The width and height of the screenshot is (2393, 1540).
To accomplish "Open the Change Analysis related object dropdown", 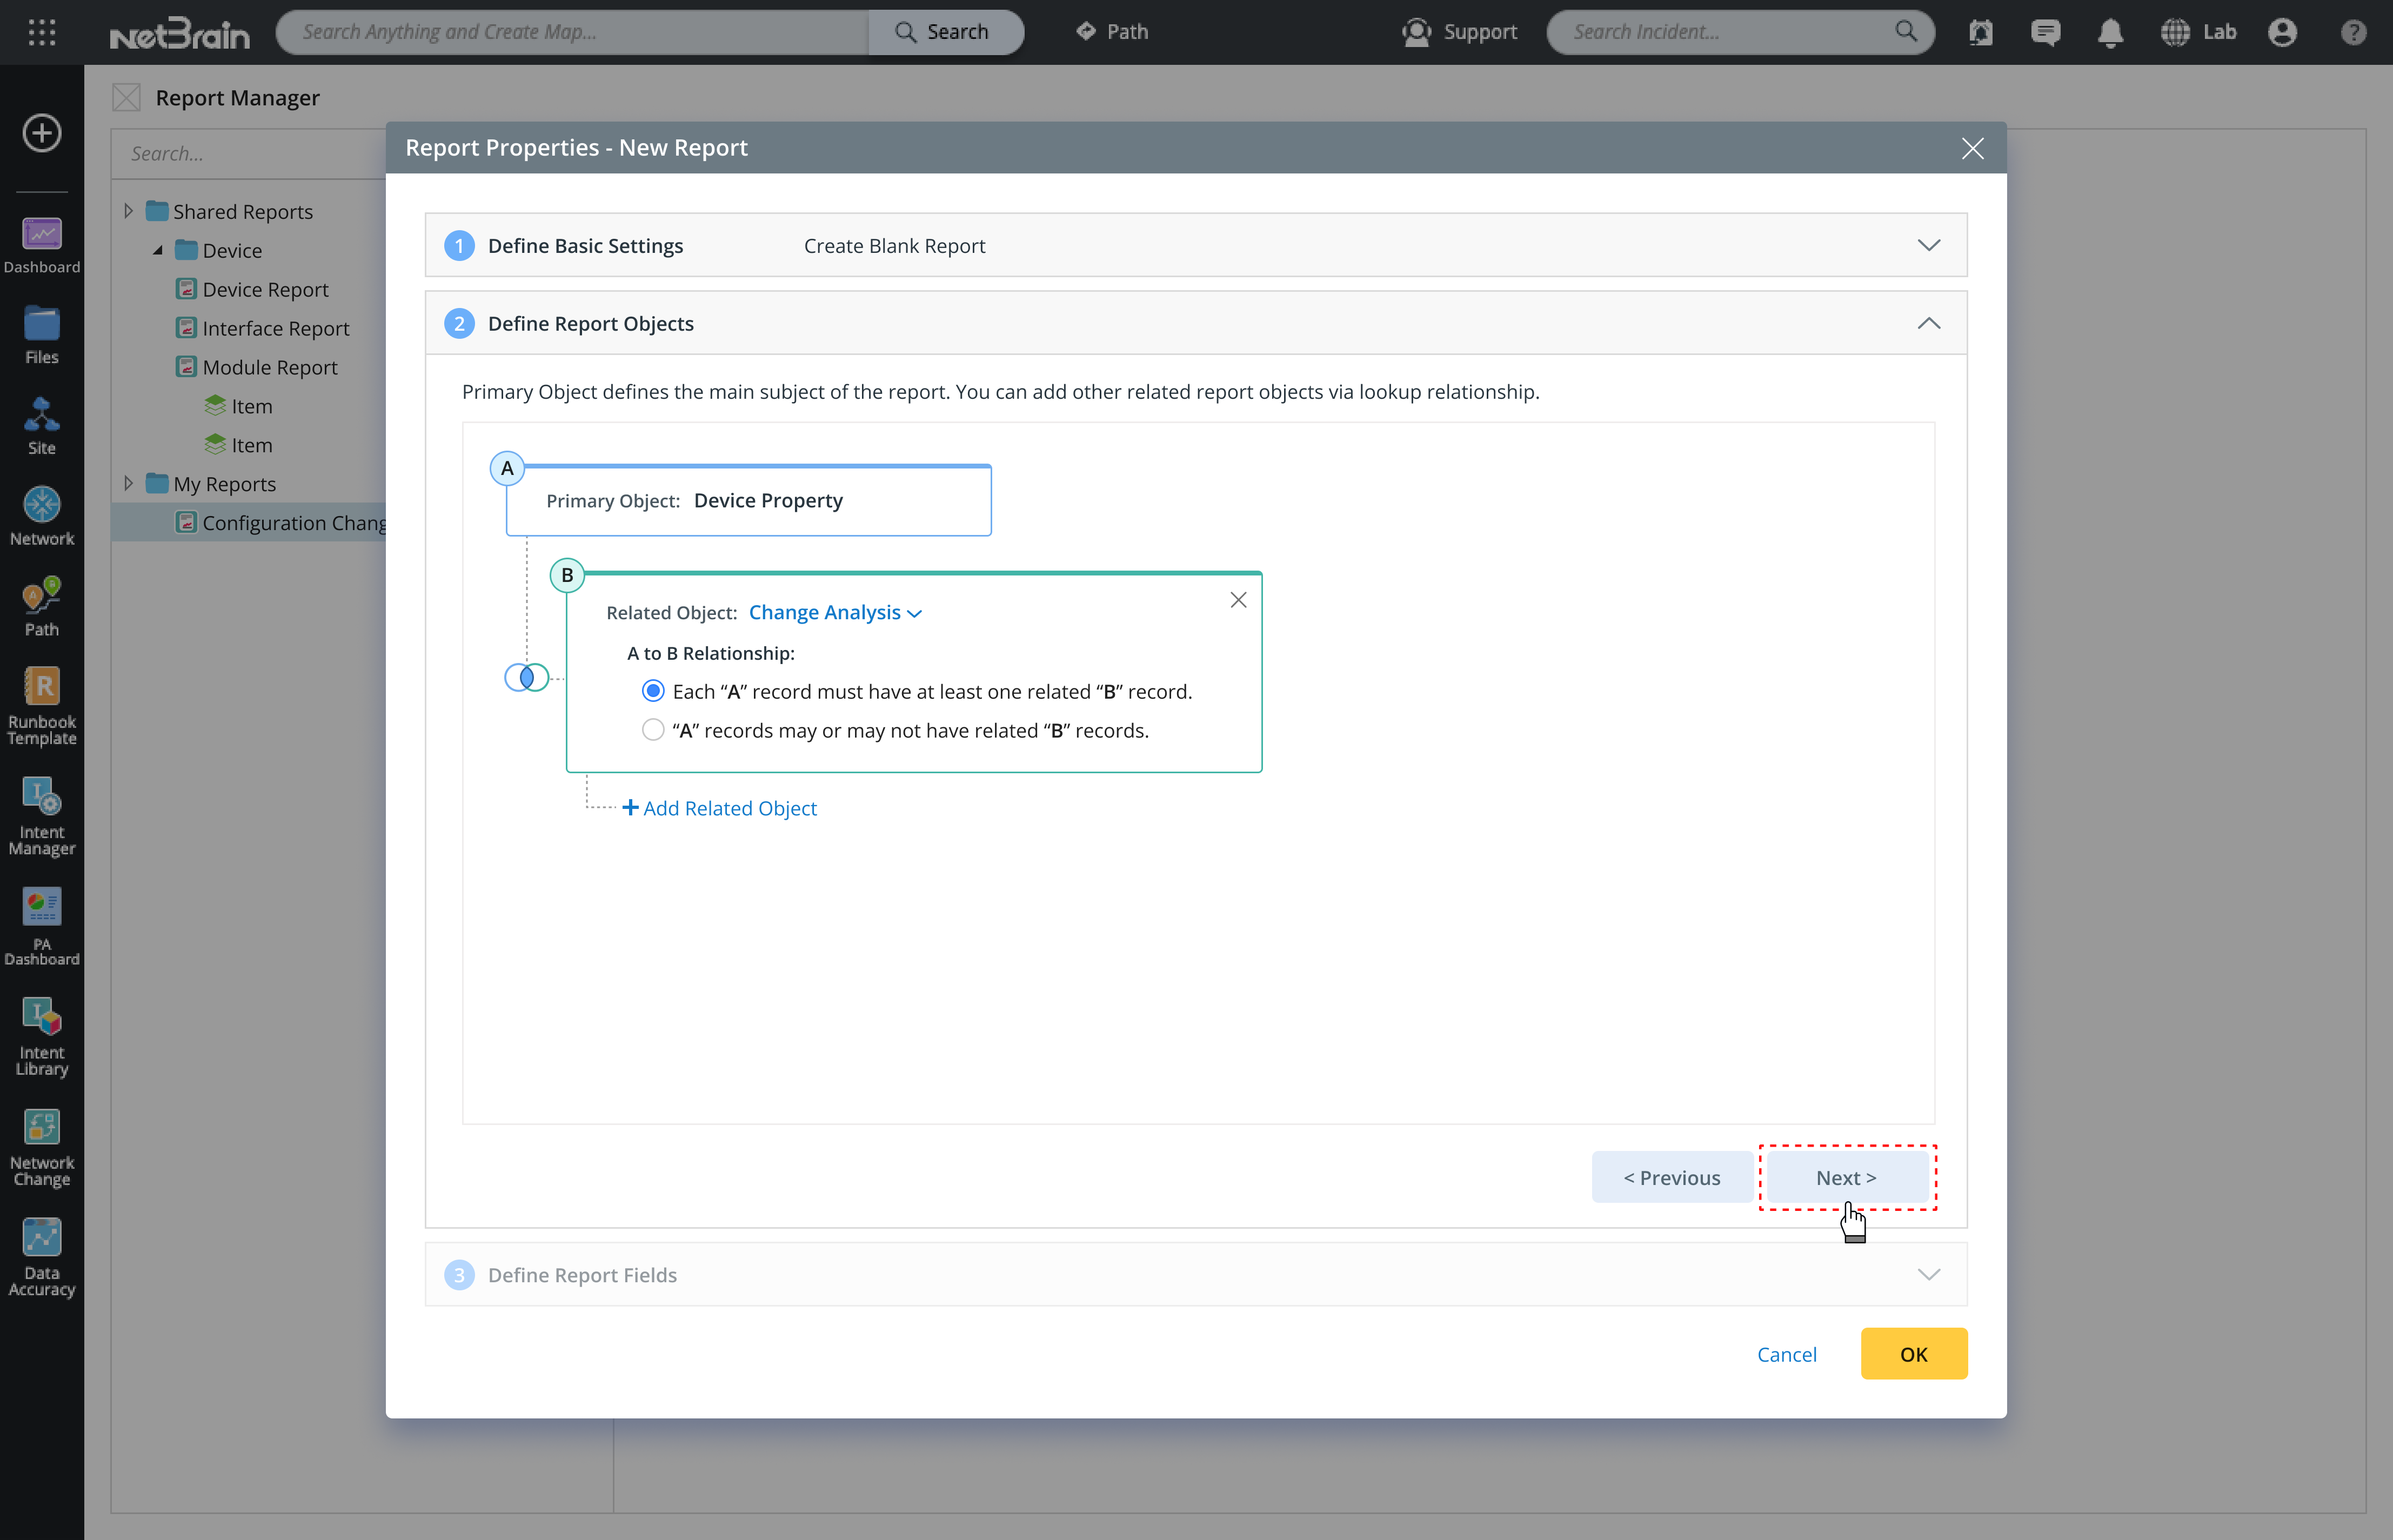I will [835, 612].
